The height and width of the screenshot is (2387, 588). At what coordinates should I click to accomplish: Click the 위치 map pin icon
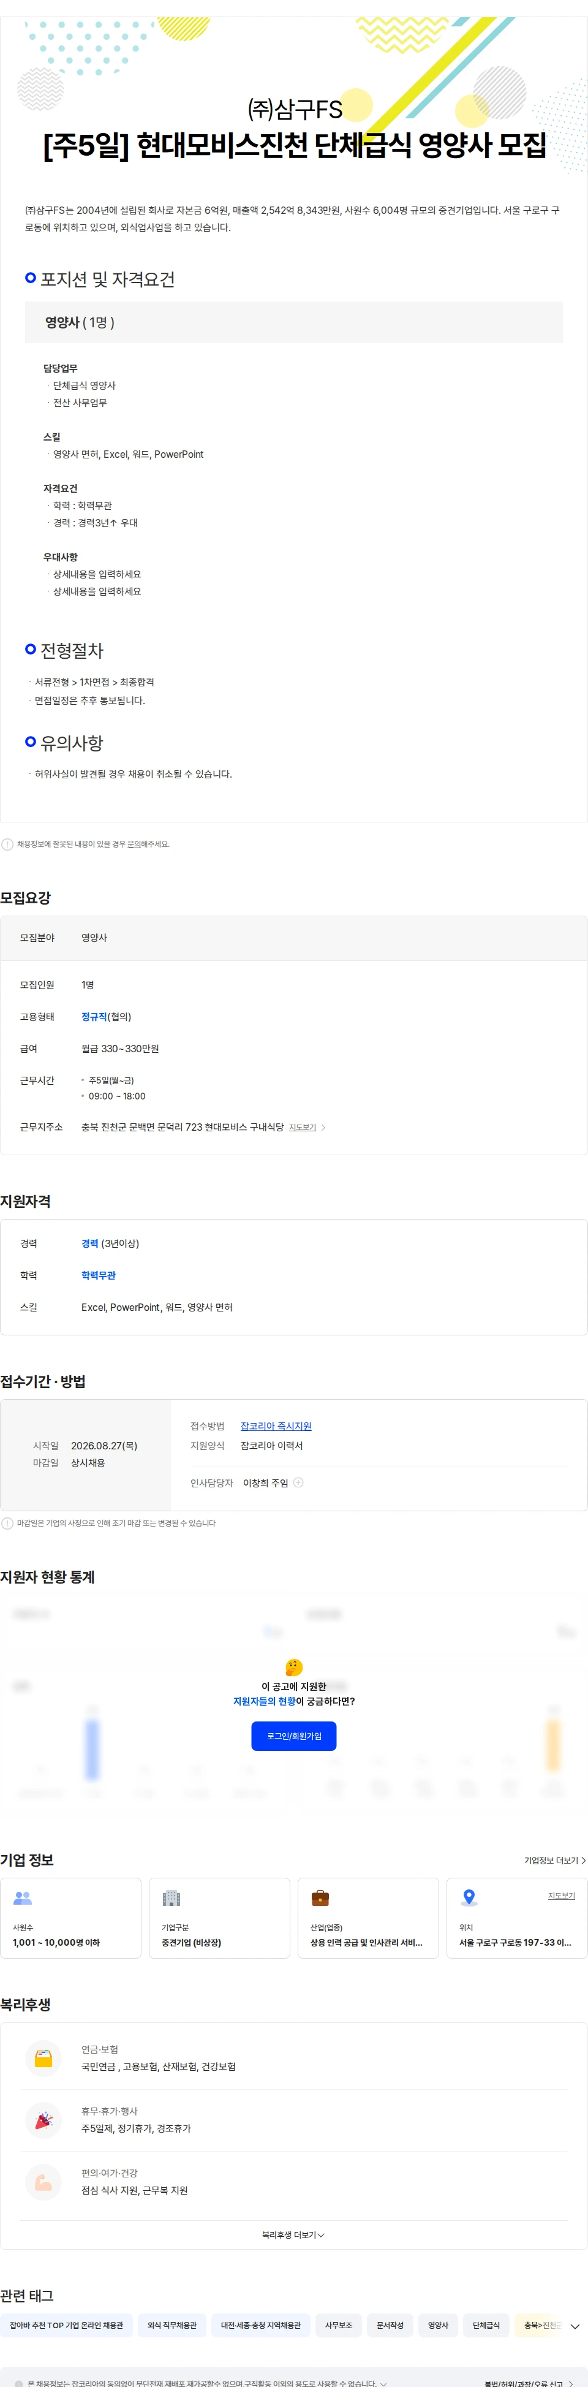(x=469, y=1899)
